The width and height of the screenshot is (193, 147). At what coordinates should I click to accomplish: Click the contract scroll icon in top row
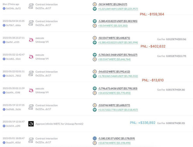point(31,6)
